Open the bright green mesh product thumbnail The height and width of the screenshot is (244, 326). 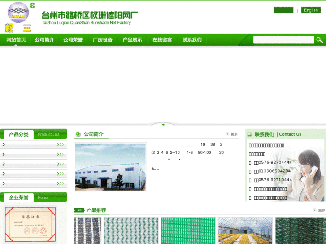click(188, 231)
